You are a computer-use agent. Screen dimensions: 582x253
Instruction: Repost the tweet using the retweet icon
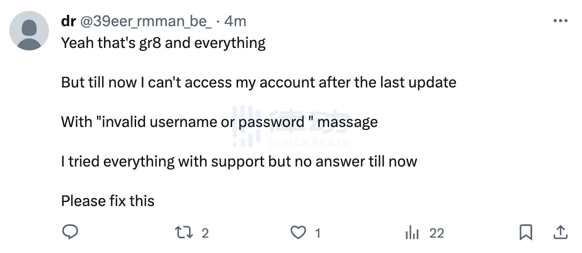point(184,232)
